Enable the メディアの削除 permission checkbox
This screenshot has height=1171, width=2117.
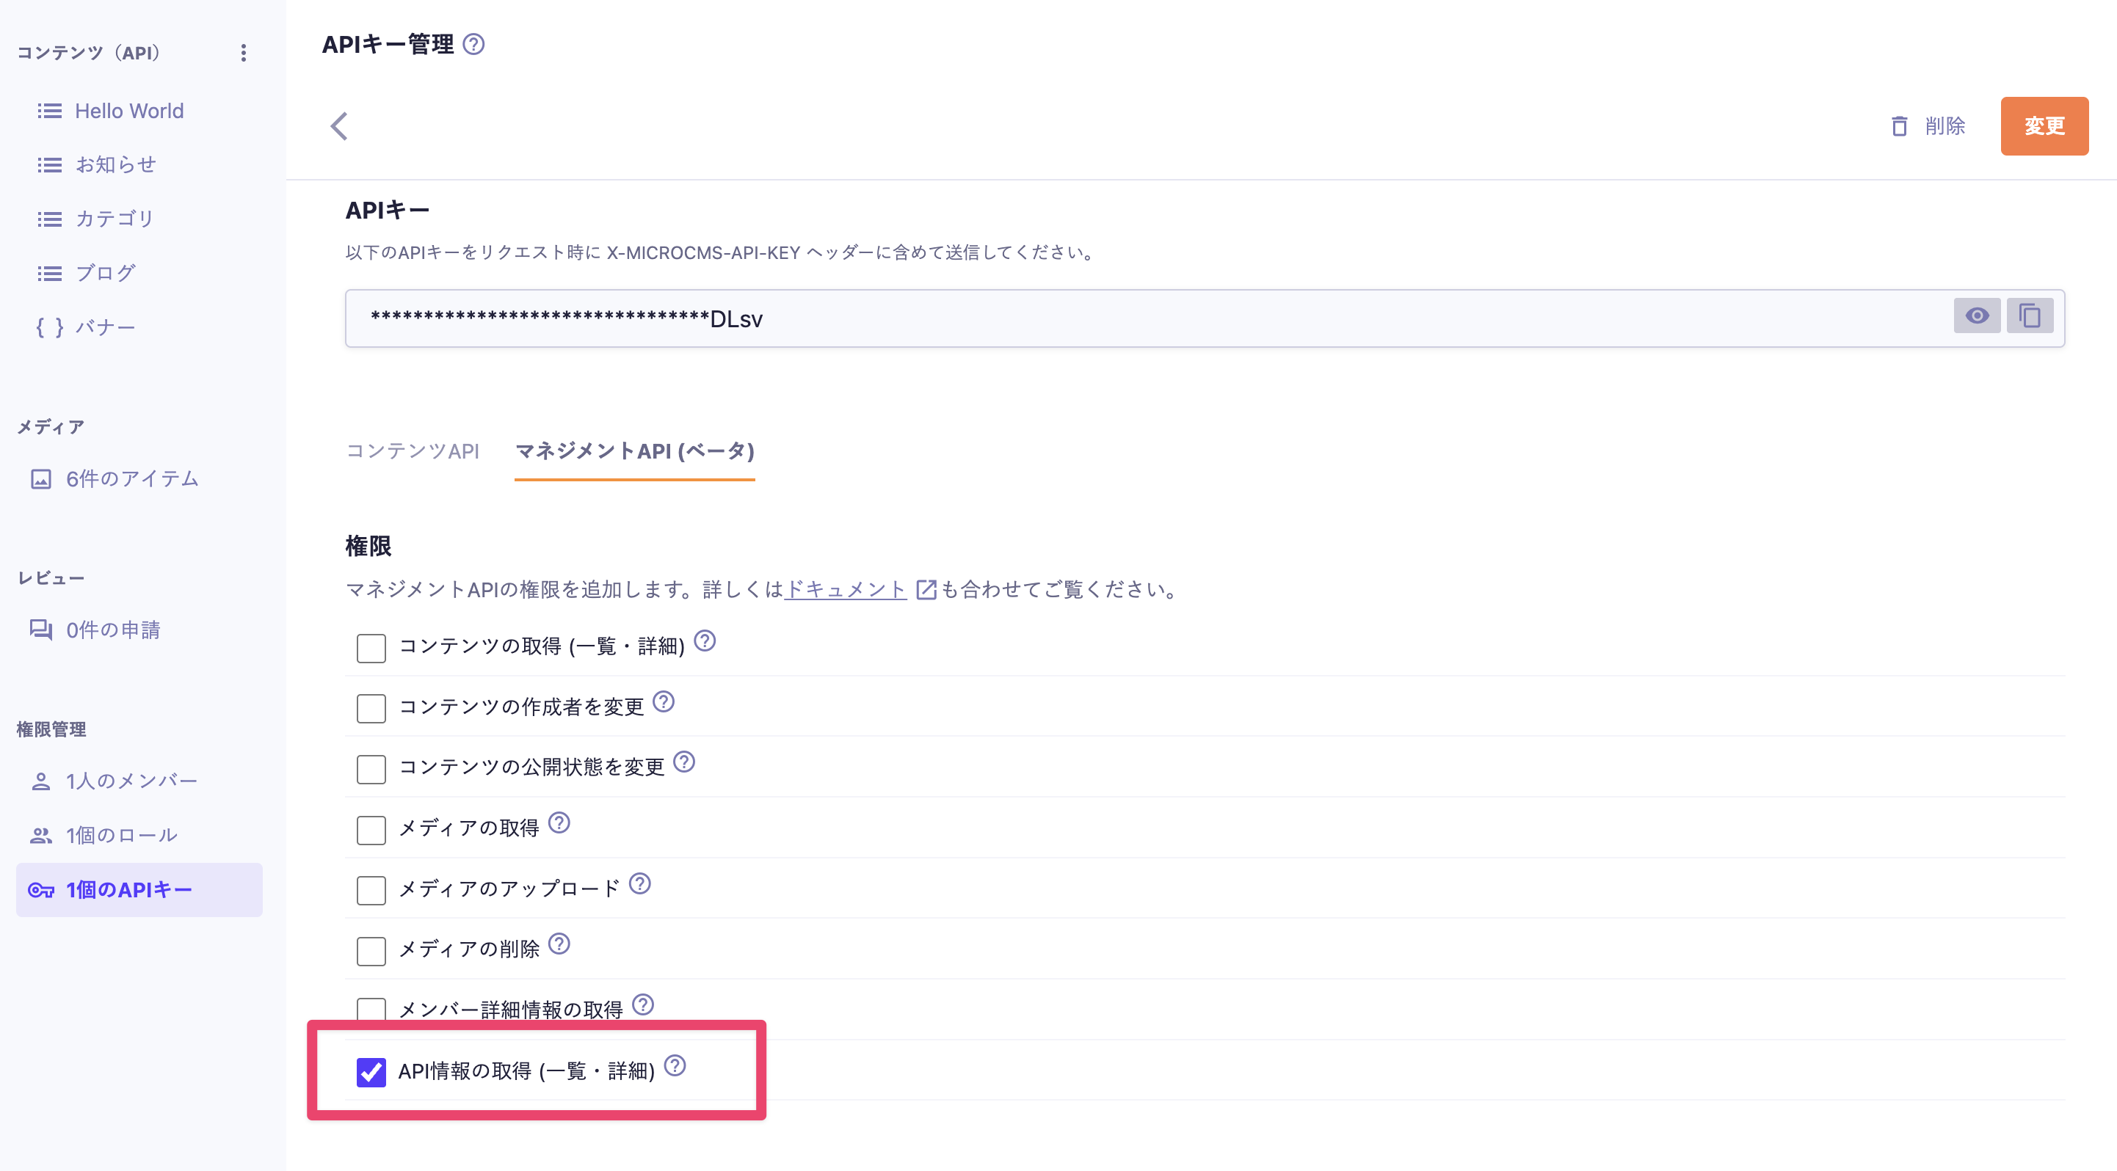[x=371, y=951]
